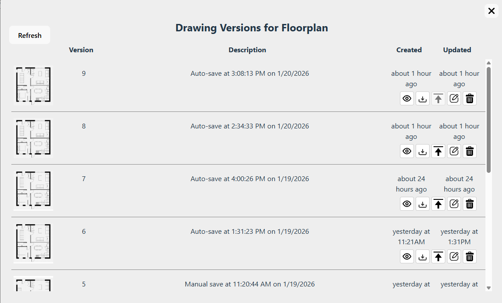Screen dimensions: 502x303
Task: Preview version 9 with the eye icon
Action: click(x=407, y=99)
